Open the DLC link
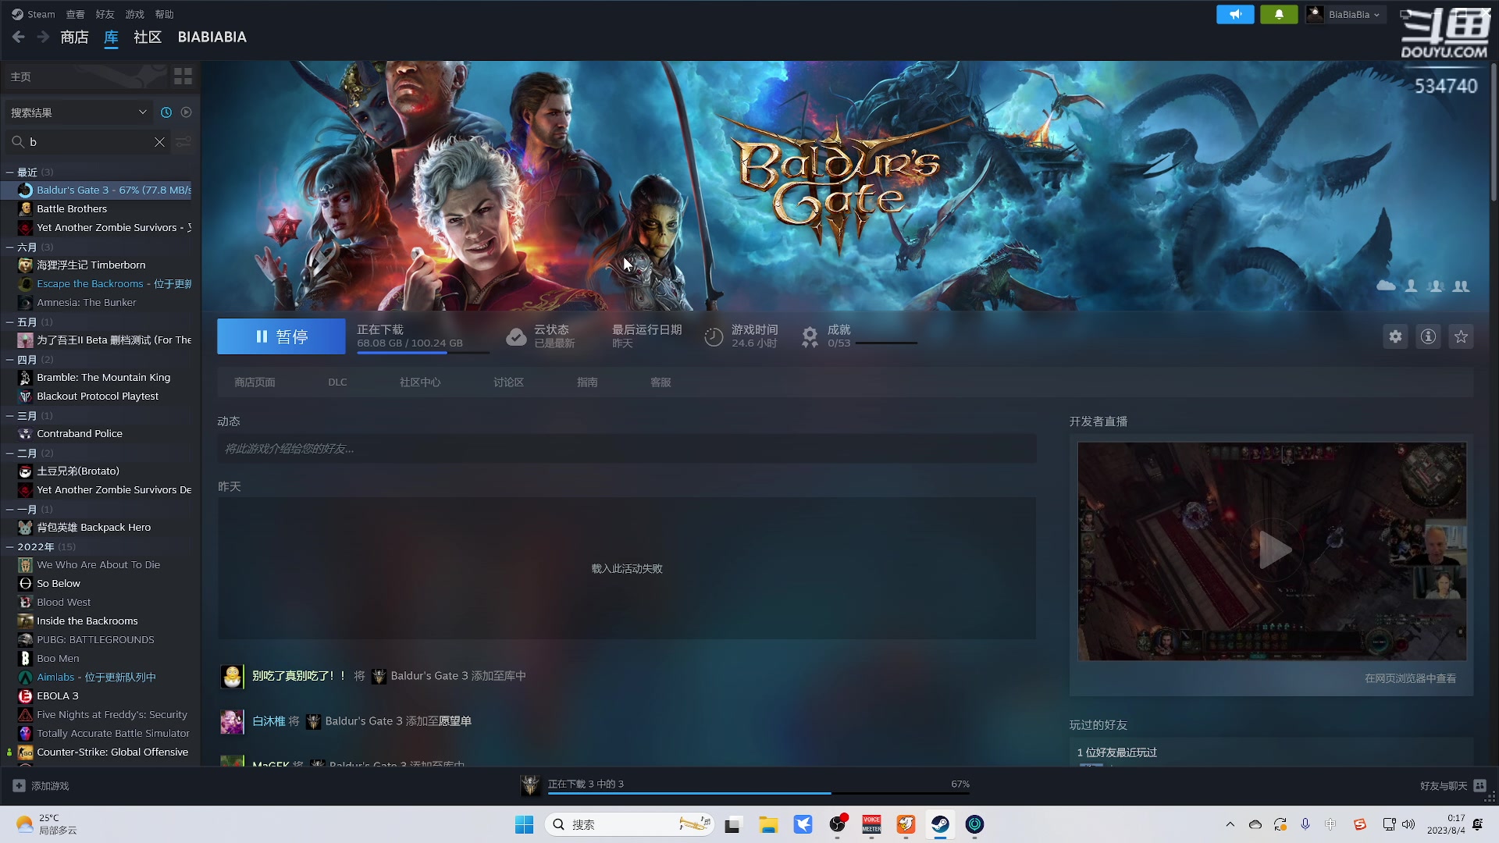1499x843 pixels. click(337, 382)
